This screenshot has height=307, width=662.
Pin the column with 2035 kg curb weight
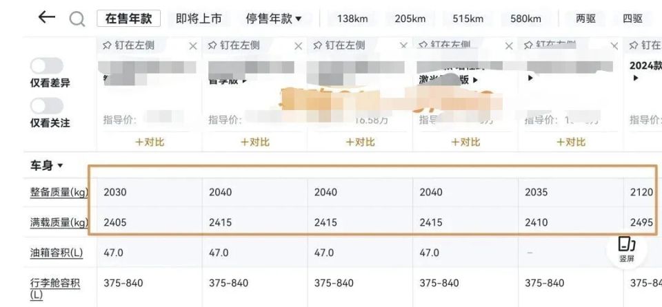pos(550,45)
